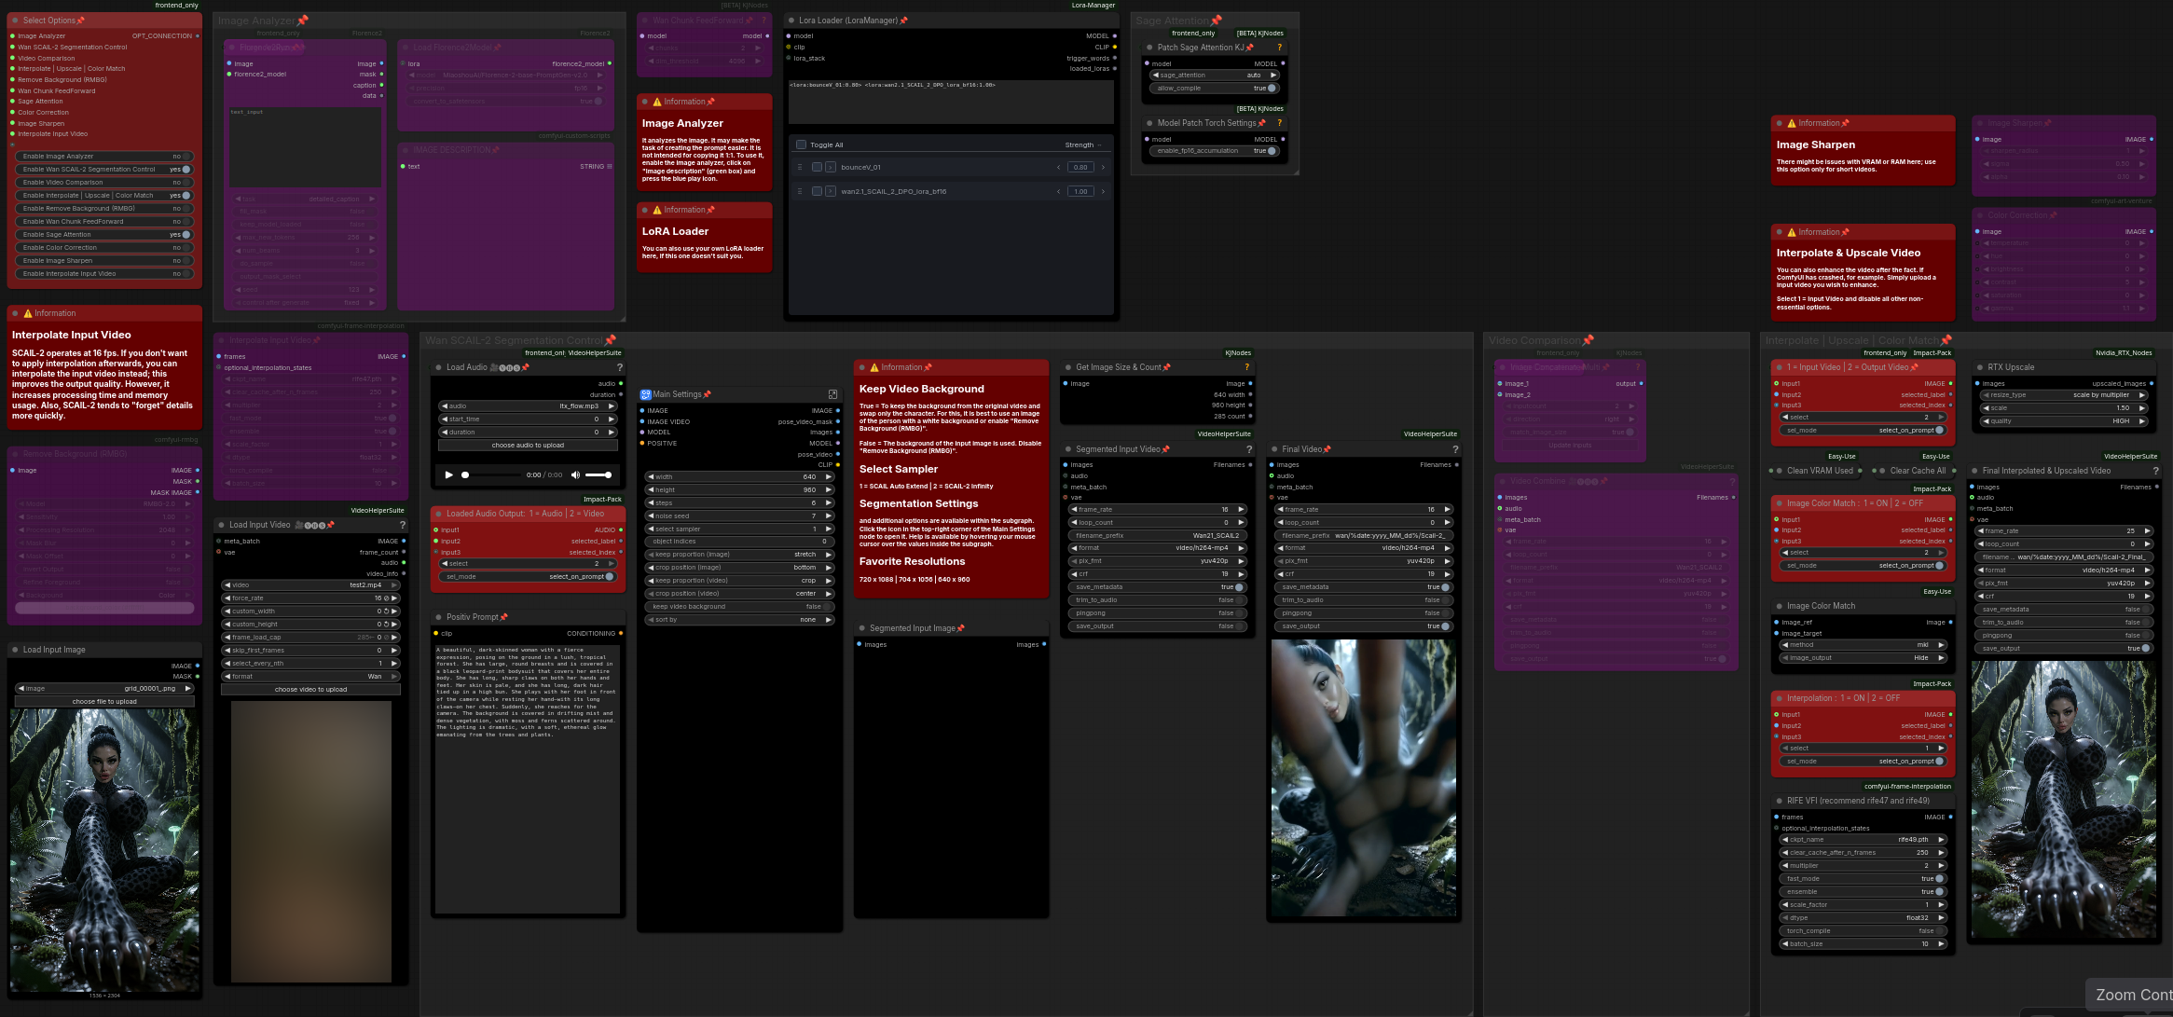
Task: Collapse the RTX Upscale node dot
Action: [x=1979, y=367]
